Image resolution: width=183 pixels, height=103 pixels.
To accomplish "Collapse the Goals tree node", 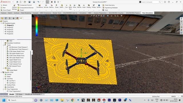I will (3, 45).
